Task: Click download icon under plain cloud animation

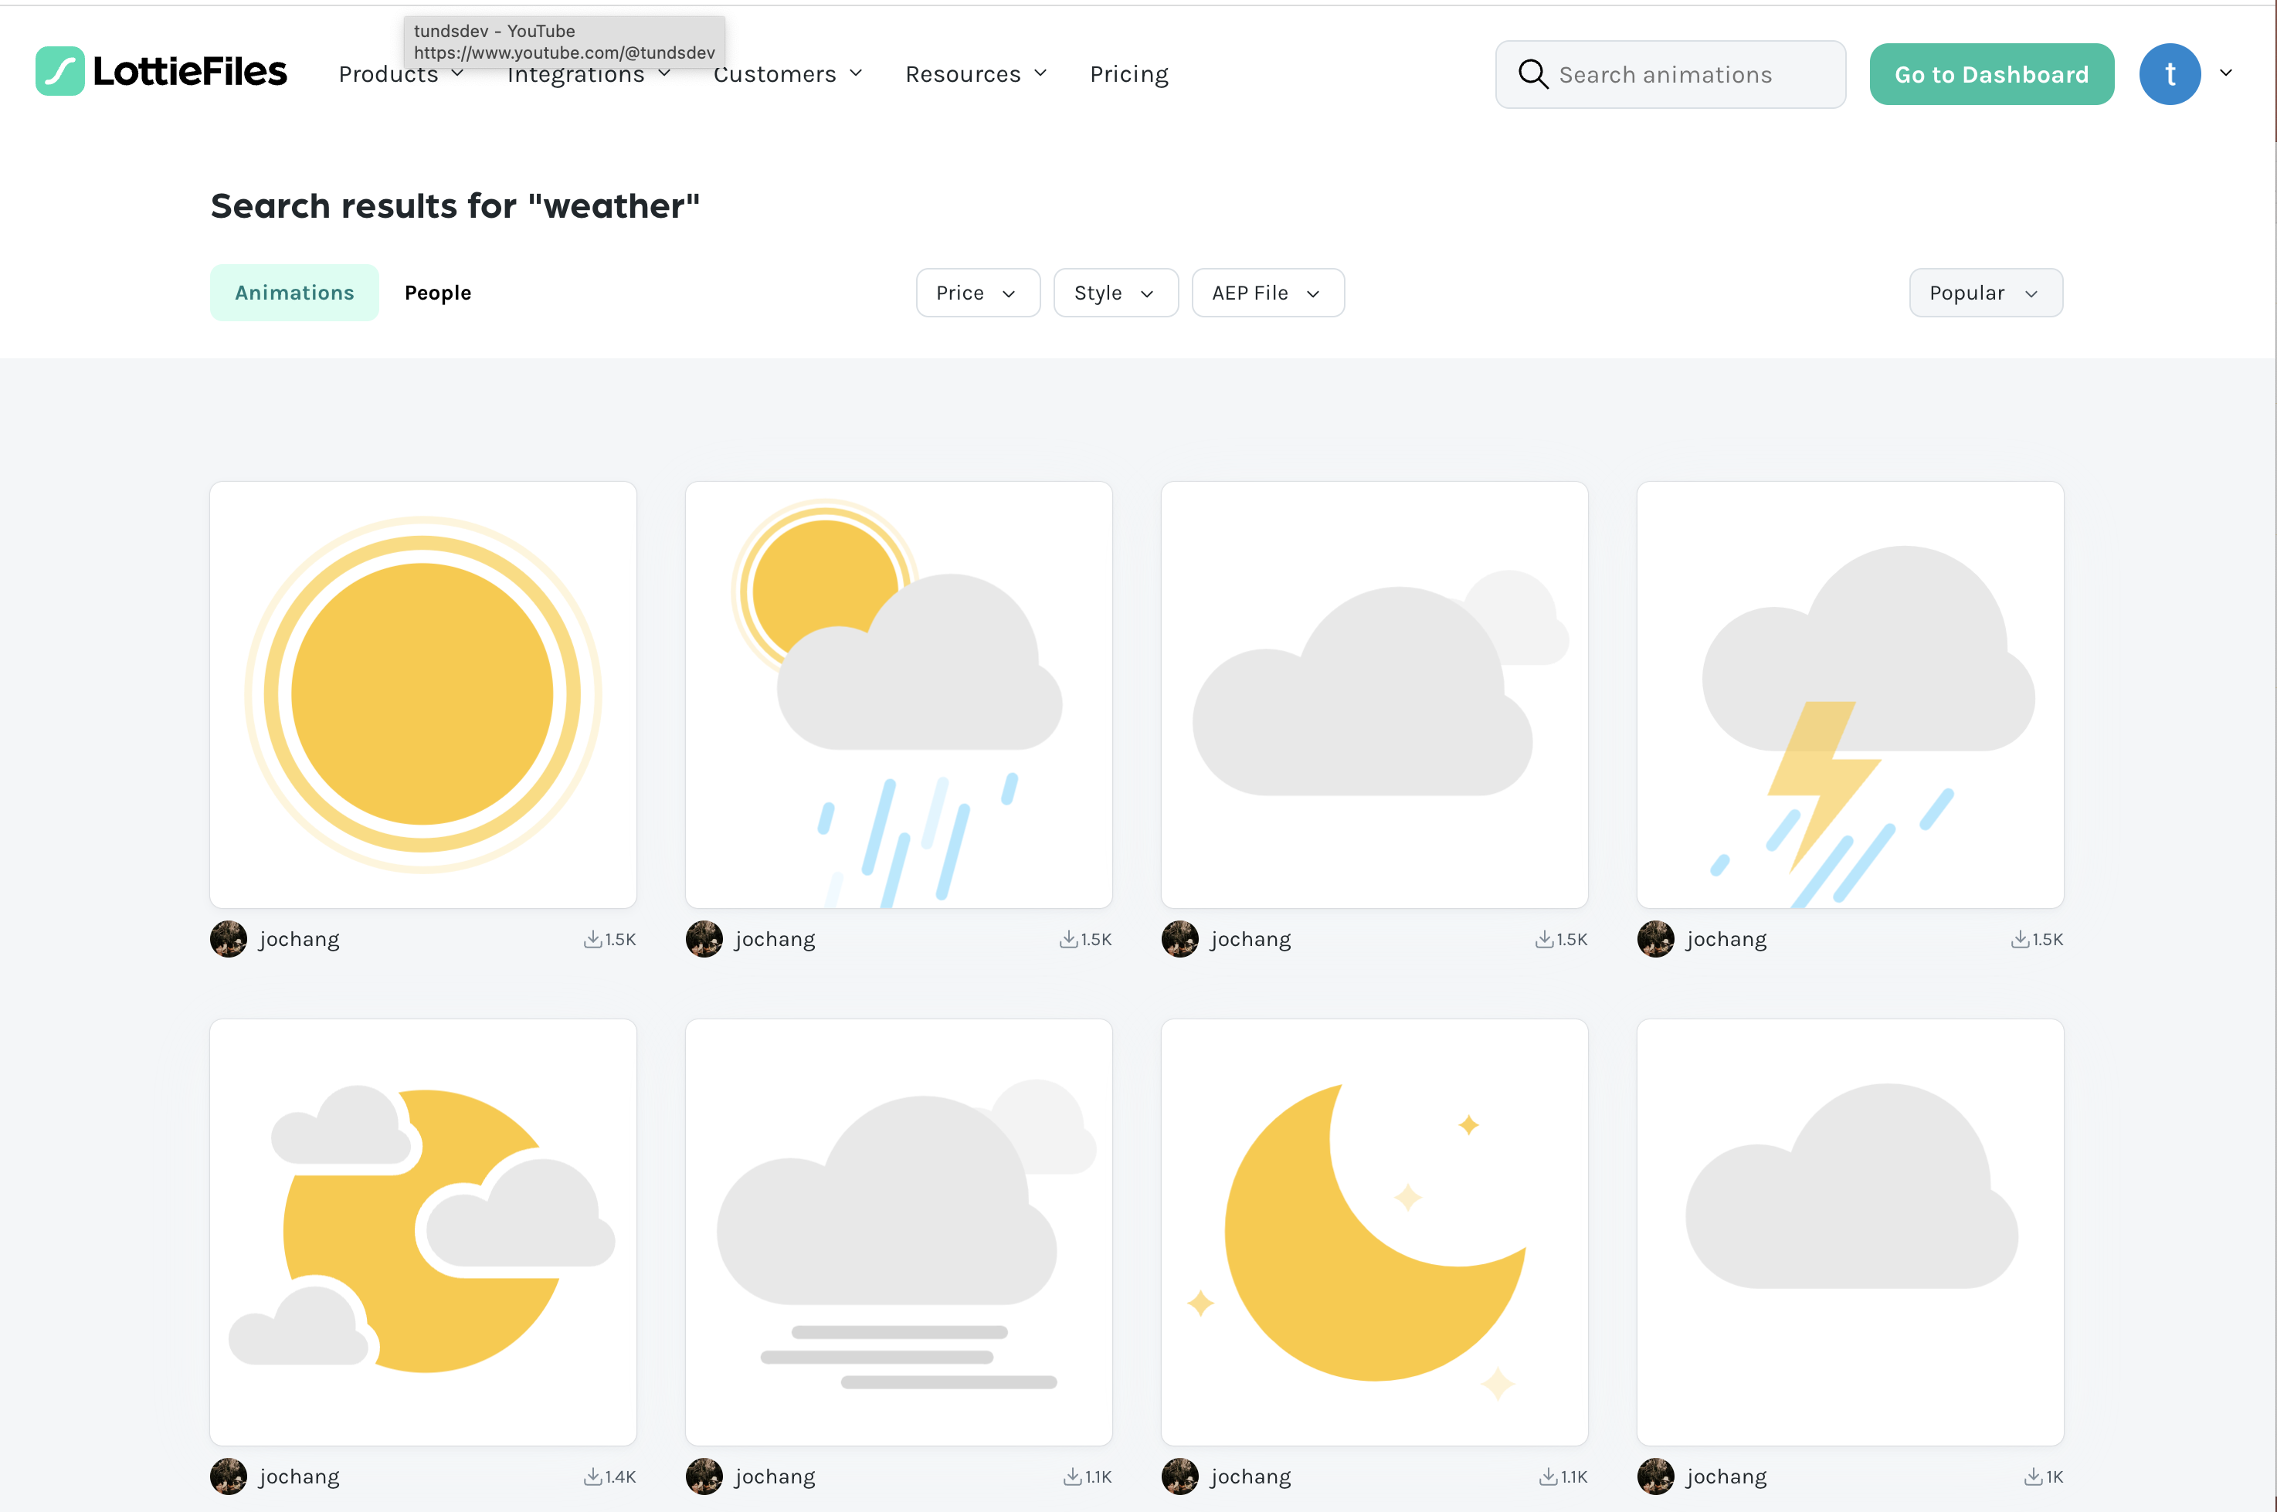Action: click(x=2032, y=1476)
